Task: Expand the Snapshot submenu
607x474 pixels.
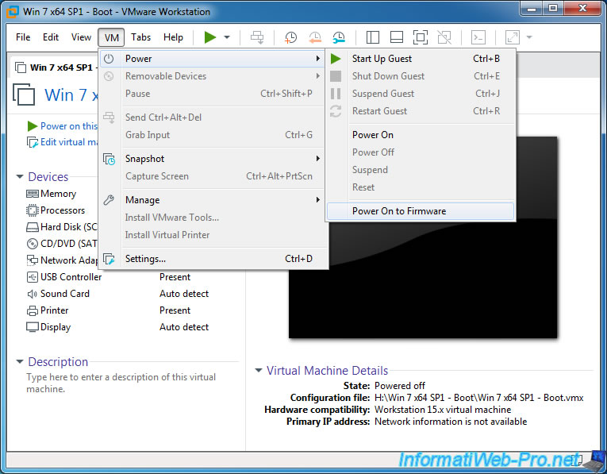Action: (x=212, y=159)
